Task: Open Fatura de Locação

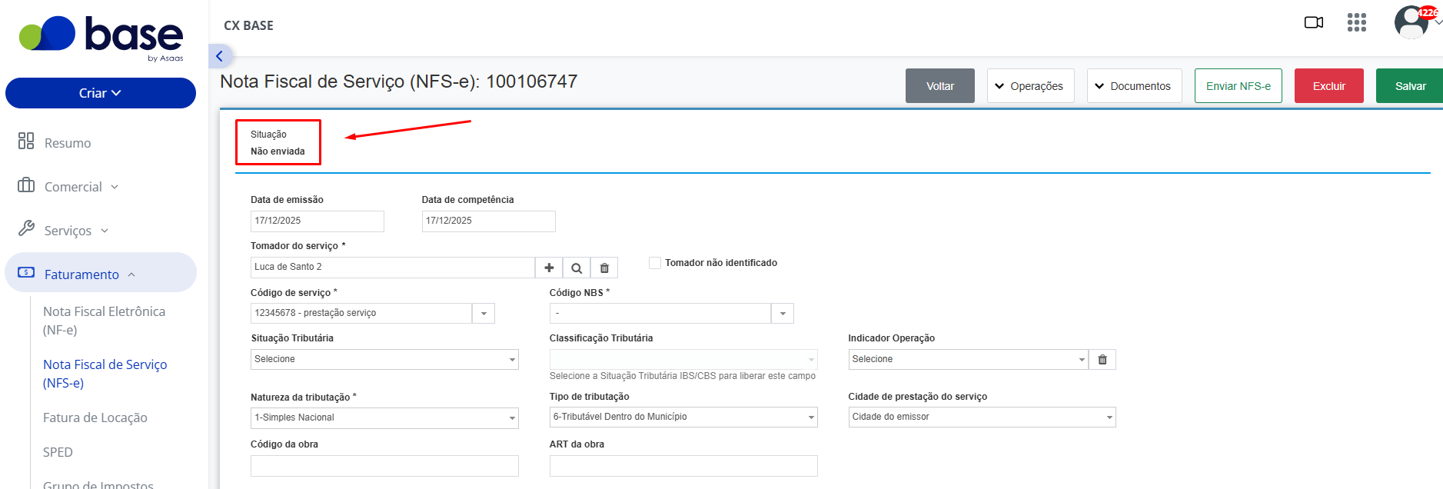Action: 95,417
